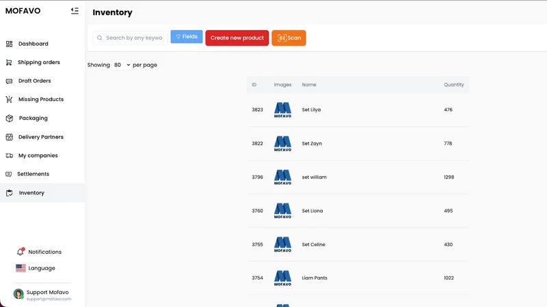Click the Images column header
This screenshot has width=547, height=307.
(x=282, y=85)
